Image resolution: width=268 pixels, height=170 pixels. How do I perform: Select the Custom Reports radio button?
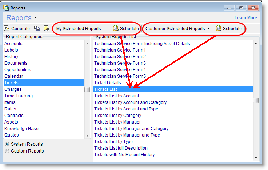click(7, 151)
